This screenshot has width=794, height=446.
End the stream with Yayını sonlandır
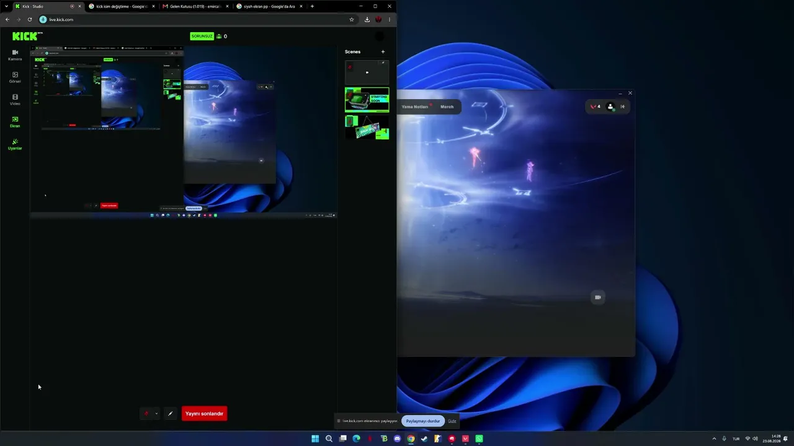[204, 414]
